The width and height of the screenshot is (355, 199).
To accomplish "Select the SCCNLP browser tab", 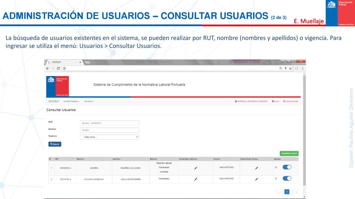I will (x=64, y=62).
